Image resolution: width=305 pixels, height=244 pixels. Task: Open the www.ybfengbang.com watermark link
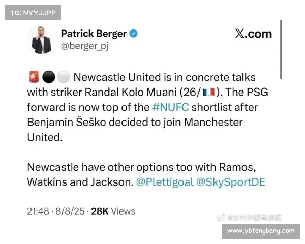coord(261,231)
